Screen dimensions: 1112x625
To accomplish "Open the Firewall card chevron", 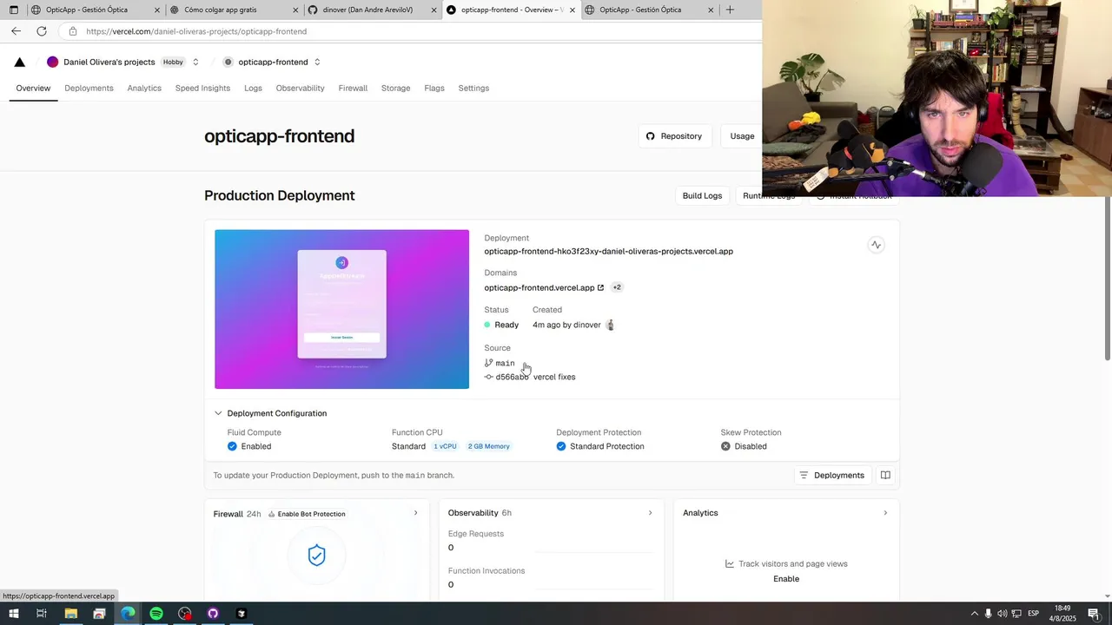I will click(x=415, y=513).
